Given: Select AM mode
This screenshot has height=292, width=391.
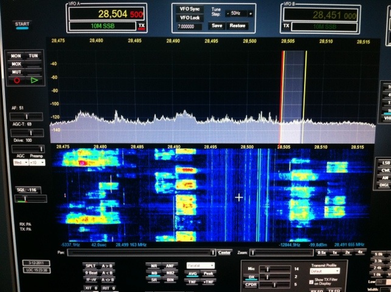Looking at the screenshot, I should 386,178.
